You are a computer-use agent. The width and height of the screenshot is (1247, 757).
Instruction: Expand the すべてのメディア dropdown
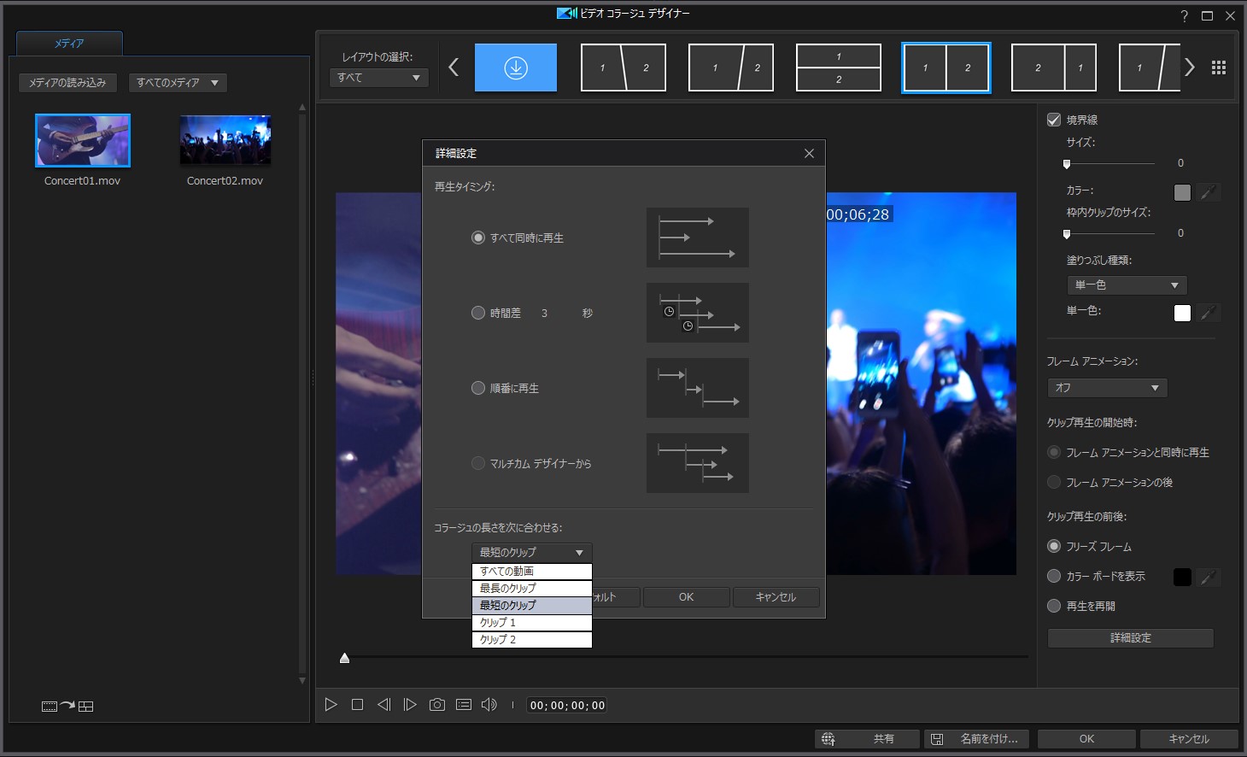[178, 83]
